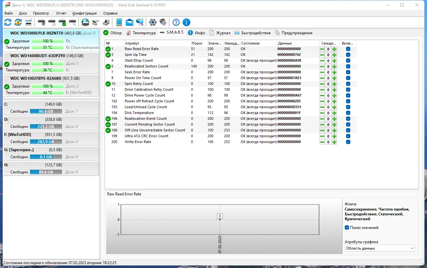Image resolution: width=427 pixels, height=268 pixels.
Task: Decrease offset for Seek Error Rate
Action: (322, 72)
